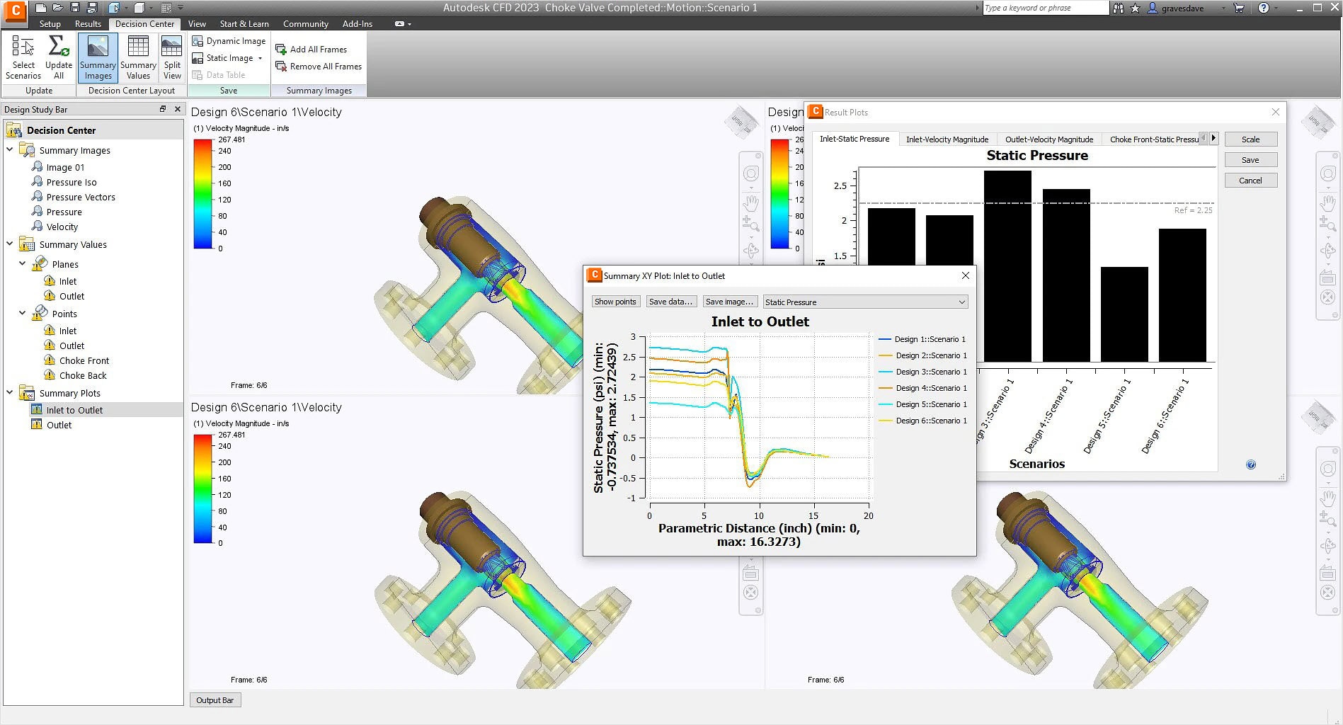Activate Split View layout

[171, 56]
